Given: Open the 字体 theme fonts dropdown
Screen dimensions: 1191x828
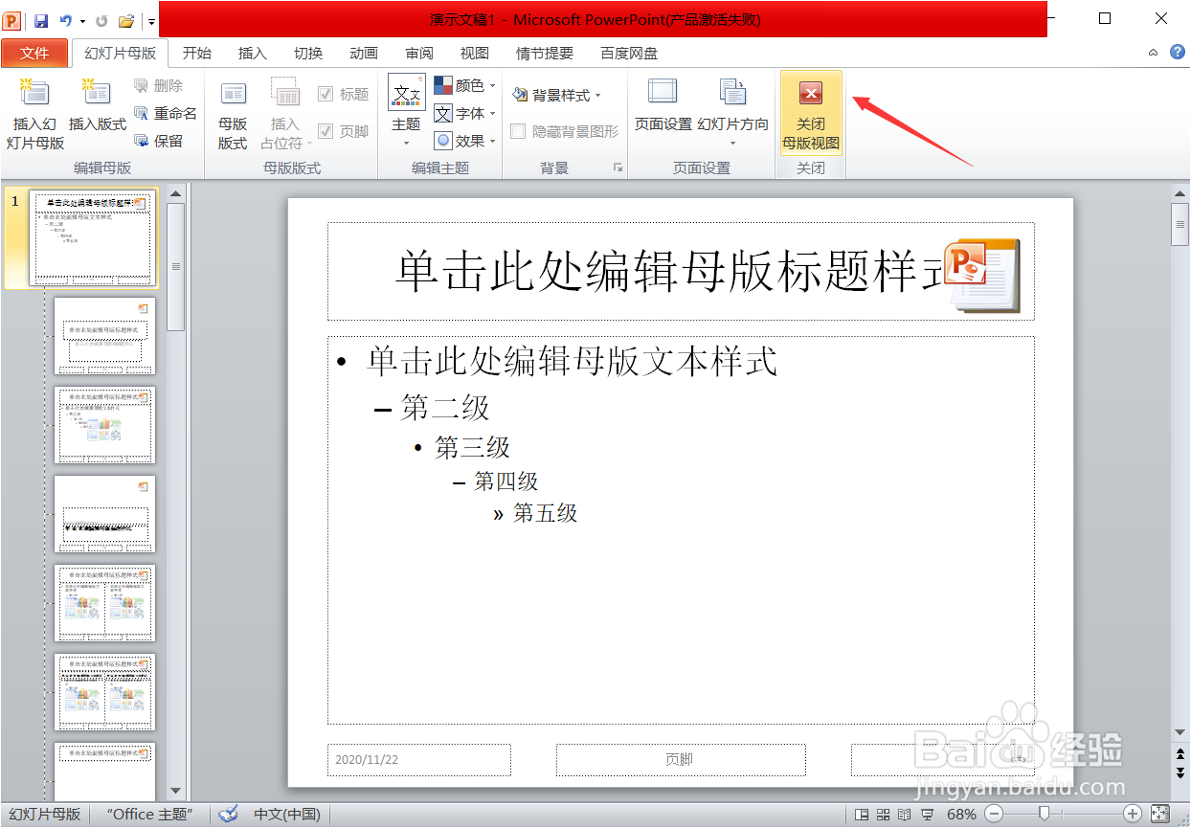Looking at the screenshot, I should (465, 113).
